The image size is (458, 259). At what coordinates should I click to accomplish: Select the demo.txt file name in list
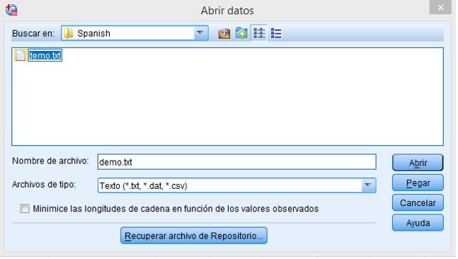pyautogui.click(x=45, y=55)
